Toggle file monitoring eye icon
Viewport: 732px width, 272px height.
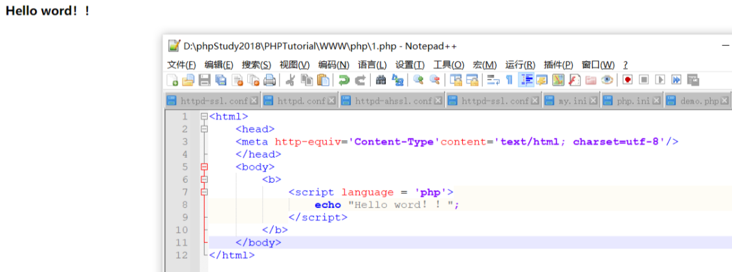point(607,80)
